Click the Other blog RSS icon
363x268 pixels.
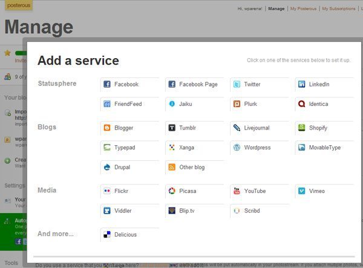coord(172,167)
